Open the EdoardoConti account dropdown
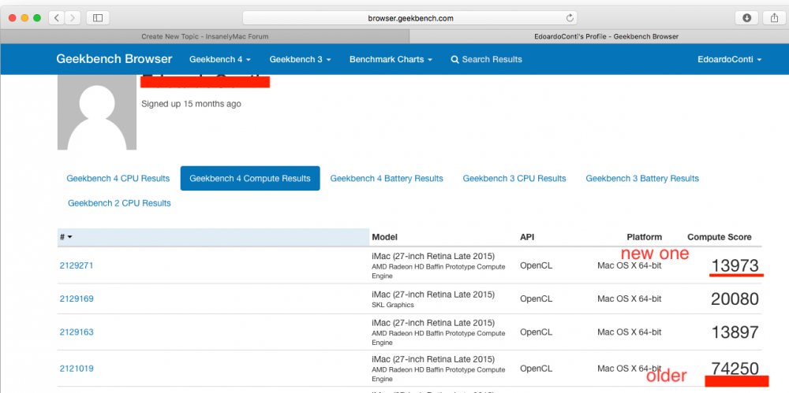Screen dimensions: 789x393 [729, 59]
